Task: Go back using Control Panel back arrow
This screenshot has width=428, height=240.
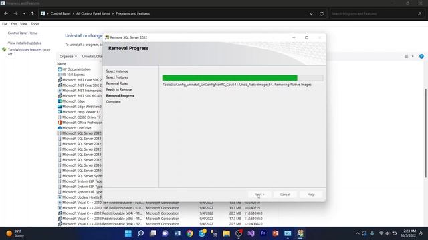Action: tap(6, 13)
